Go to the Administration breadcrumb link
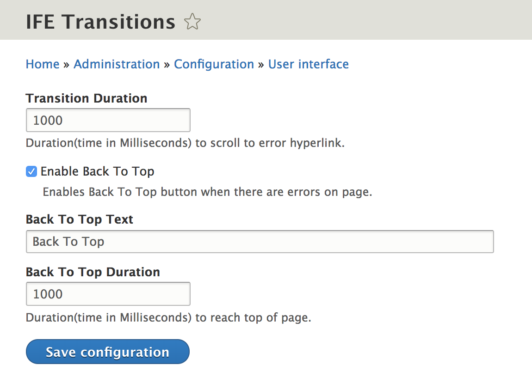The image size is (532, 389). click(117, 64)
